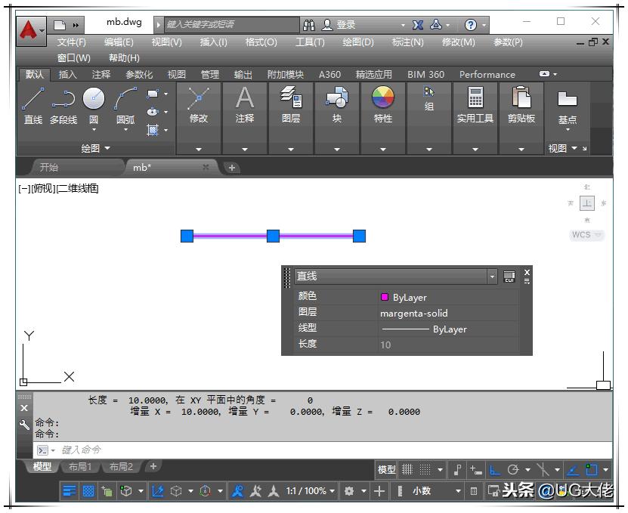Click the 登录 sign-in button
The width and height of the screenshot is (628, 513).
click(340, 25)
